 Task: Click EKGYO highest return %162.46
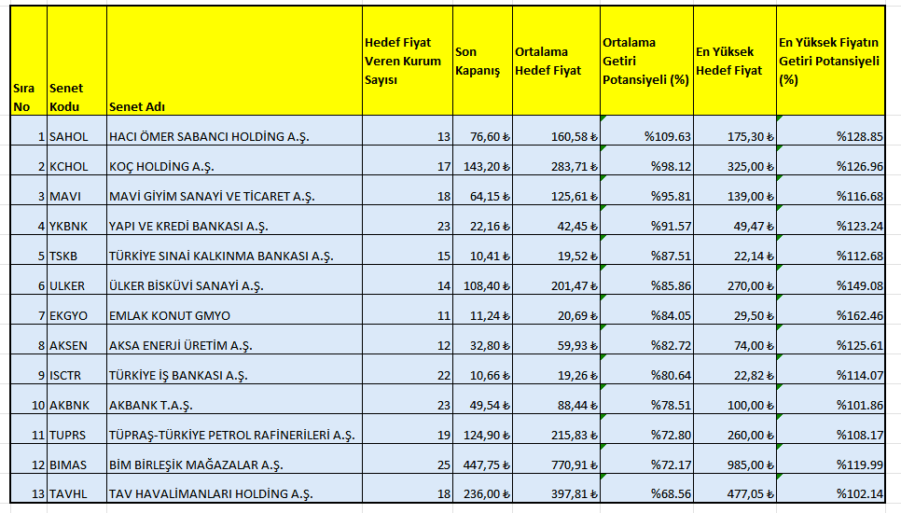(831, 310)
